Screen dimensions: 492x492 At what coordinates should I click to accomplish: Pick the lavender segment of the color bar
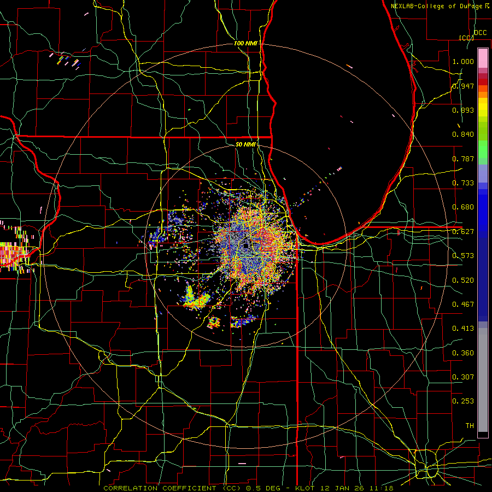click(483, 173)
